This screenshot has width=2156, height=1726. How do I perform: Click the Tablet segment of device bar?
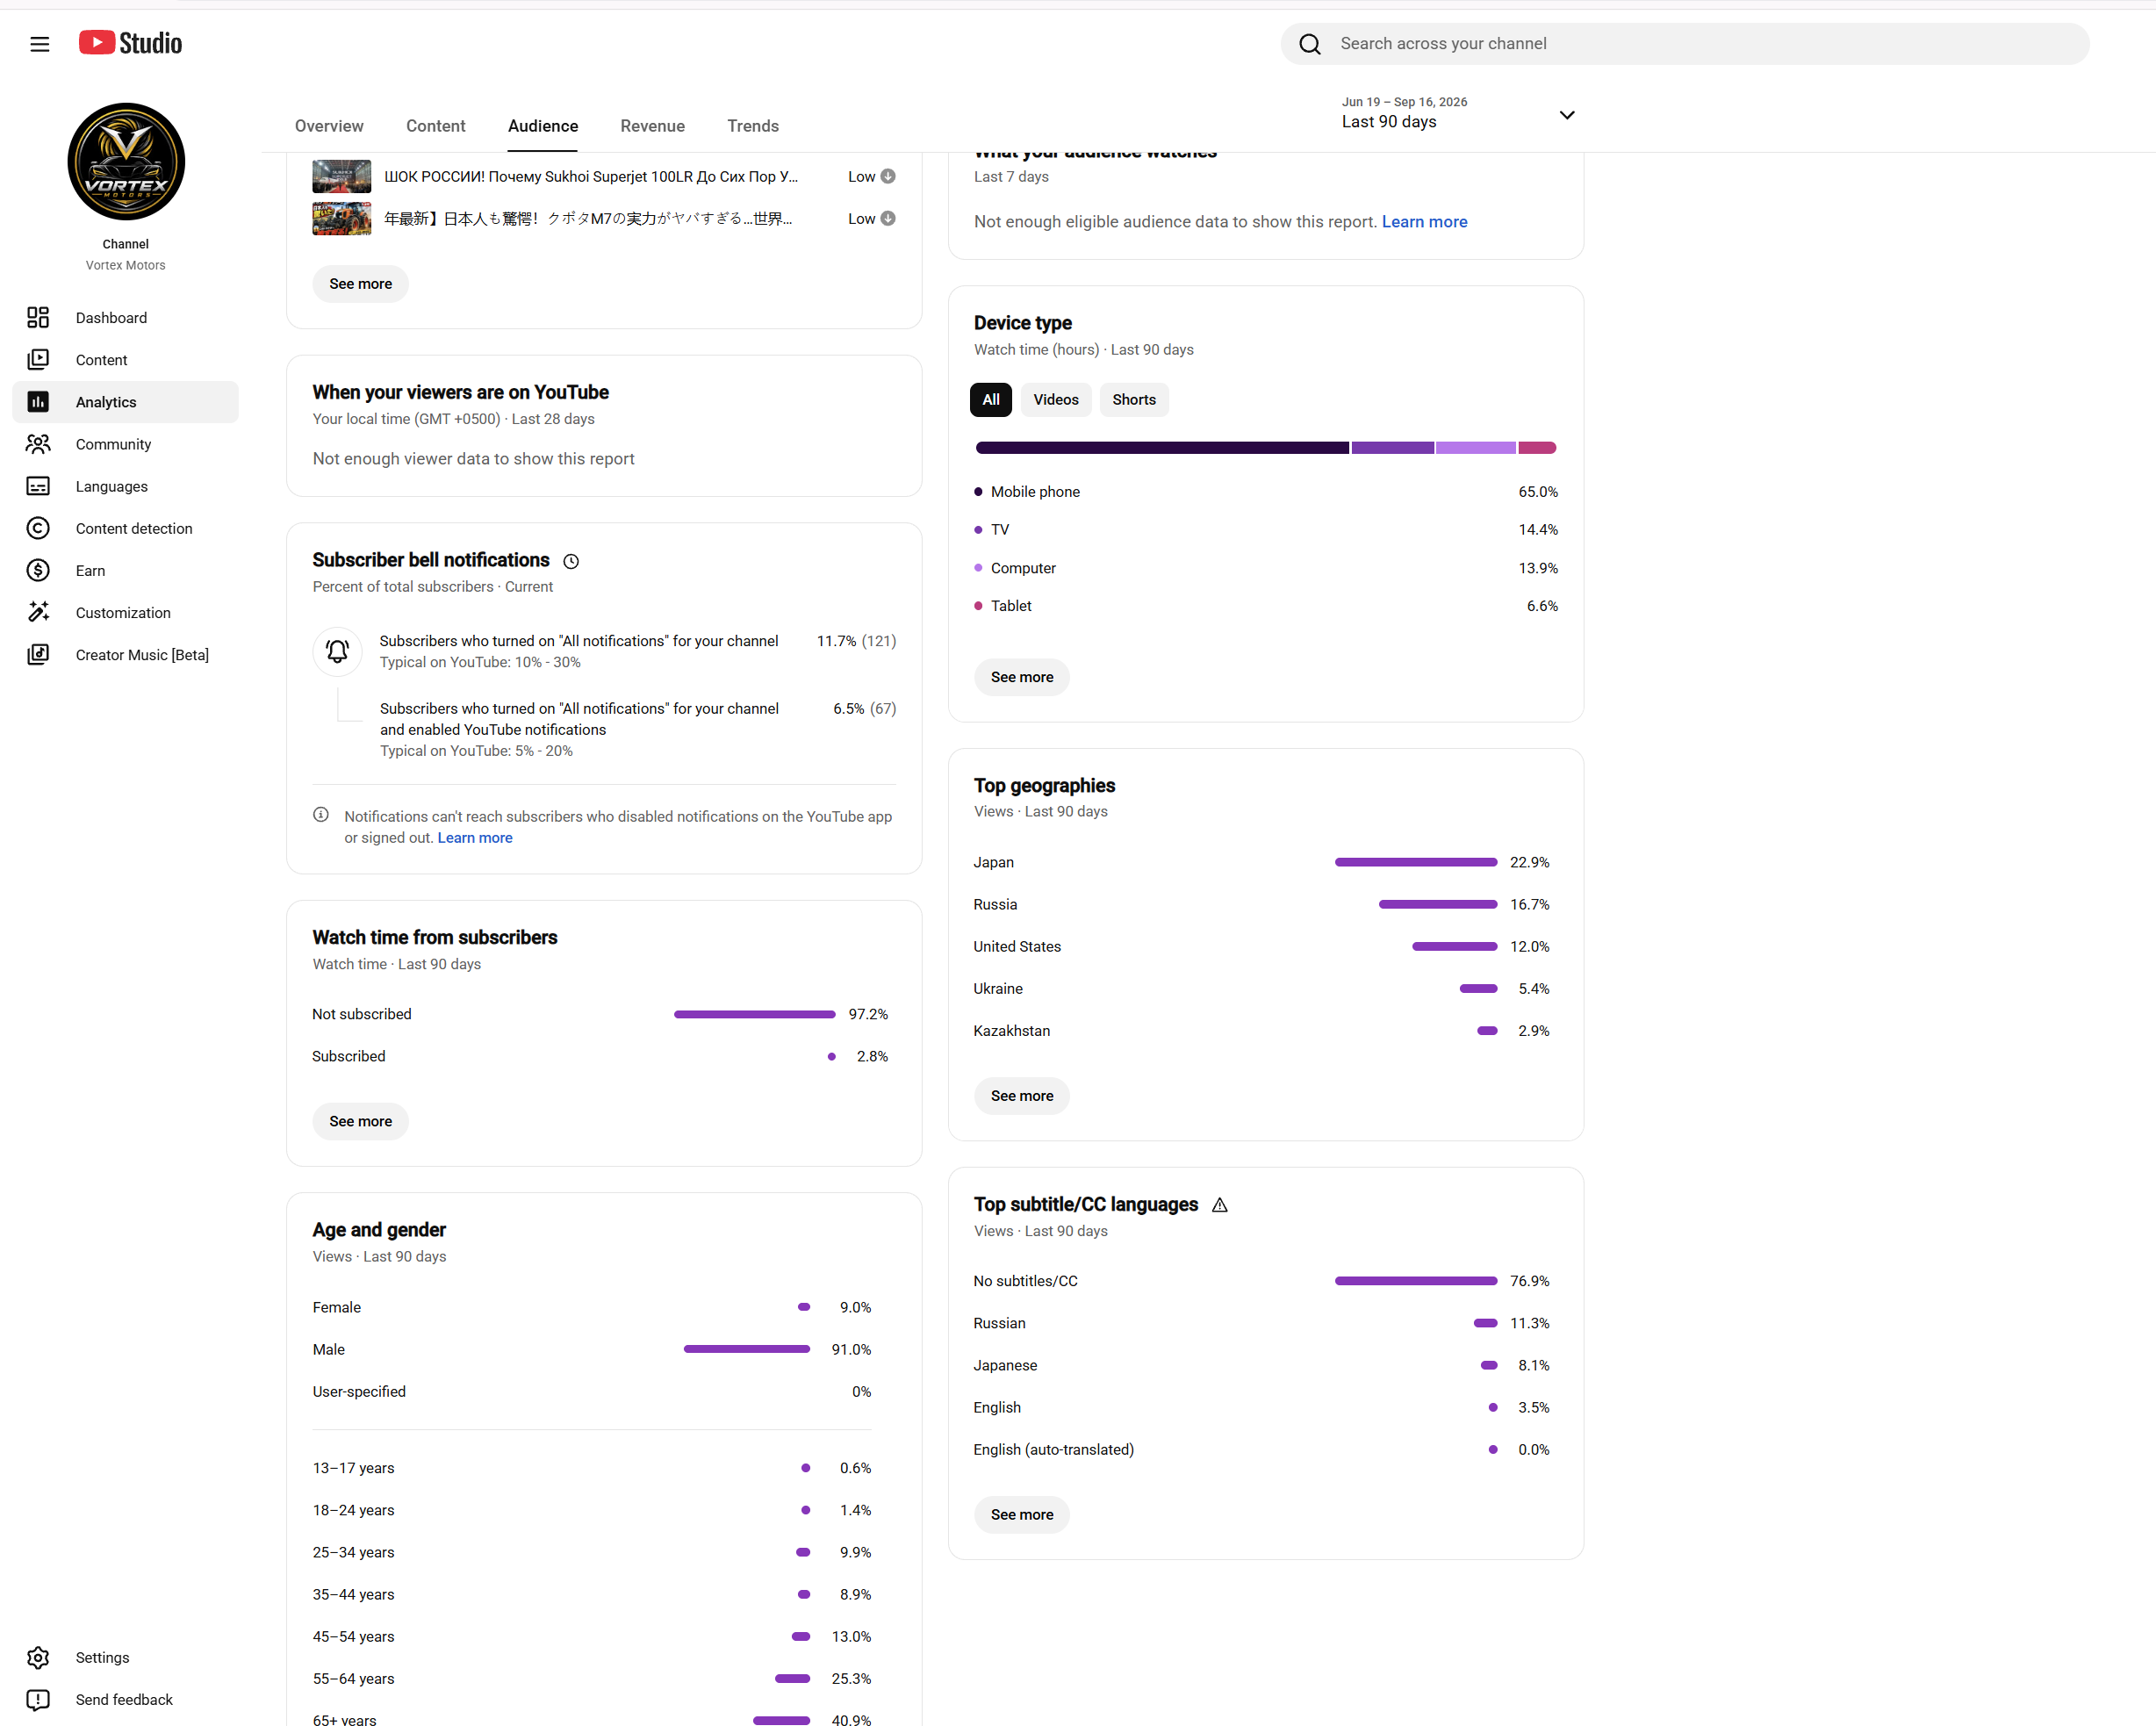click(x=1537, y=448)
